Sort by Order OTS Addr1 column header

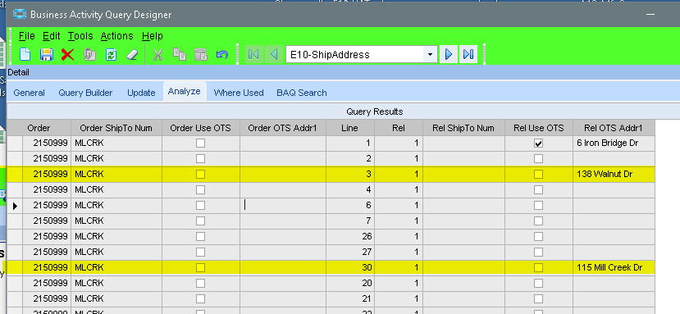tap(283, 128)
